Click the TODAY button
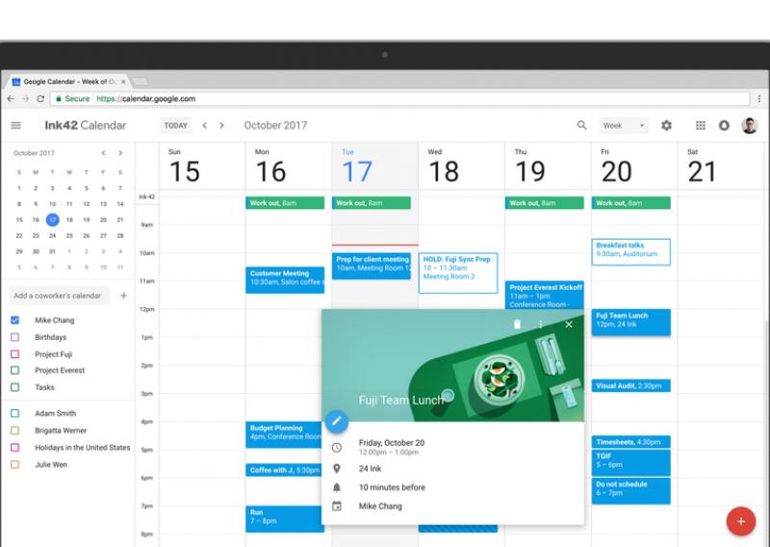 tap(175, 125)
